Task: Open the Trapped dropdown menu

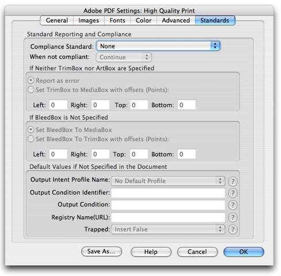Action: coord(168,229)
